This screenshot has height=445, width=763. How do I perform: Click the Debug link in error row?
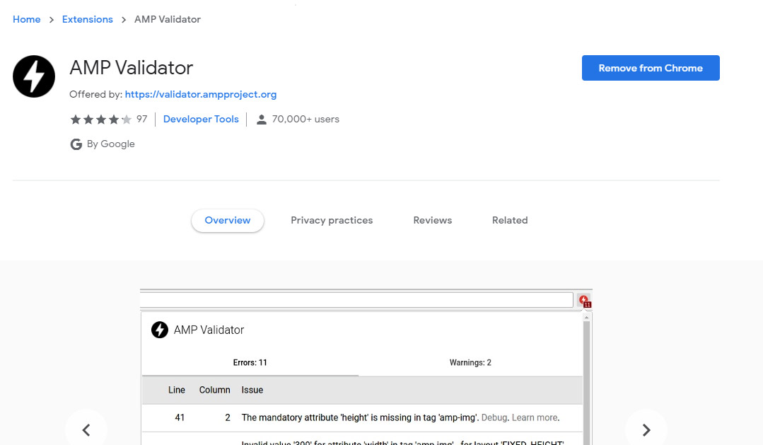point(494,417)
